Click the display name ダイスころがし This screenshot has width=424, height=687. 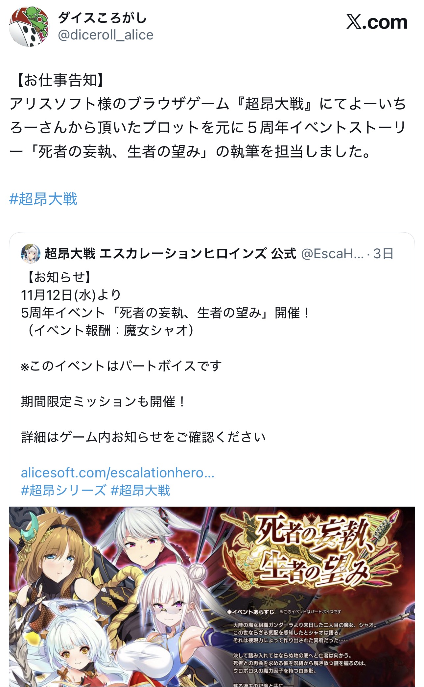click(102, 18)
